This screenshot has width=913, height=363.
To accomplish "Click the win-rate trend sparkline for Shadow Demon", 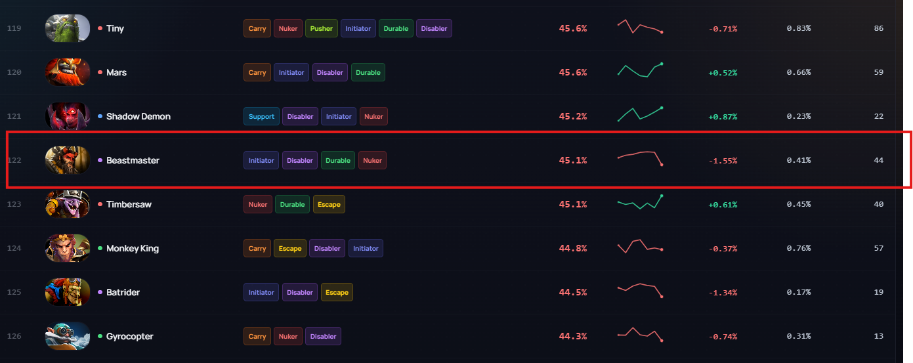I will 640,114.
